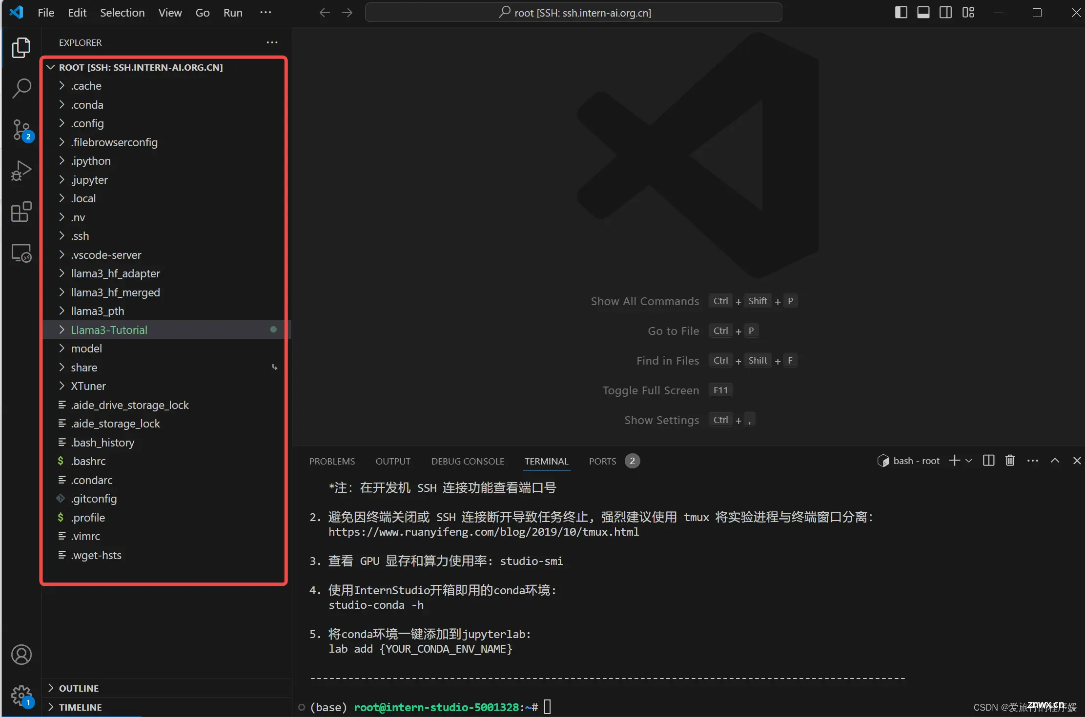Open the Edit menu
The height and width of the screenshot is (717, 1085).
pos(77,13)
